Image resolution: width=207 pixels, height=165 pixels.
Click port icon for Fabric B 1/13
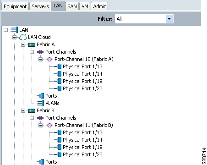58,132
